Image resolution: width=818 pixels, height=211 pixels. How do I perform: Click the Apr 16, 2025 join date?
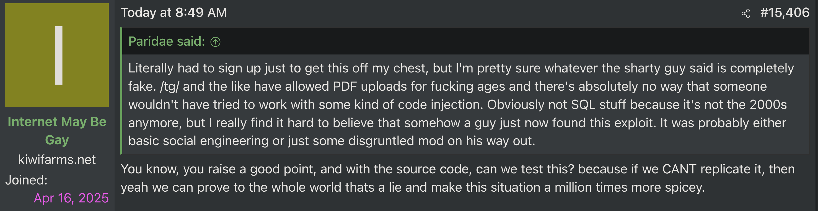pyautogui.click(x=71, y=198)
